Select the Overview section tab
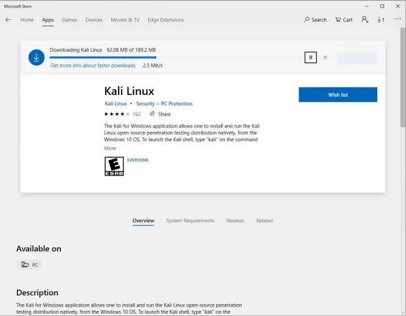The width and height of the screenshot is (406, 316). 143,220
